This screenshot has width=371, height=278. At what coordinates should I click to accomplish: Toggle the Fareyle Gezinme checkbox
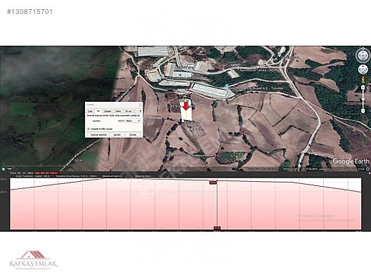click(89, 135)
